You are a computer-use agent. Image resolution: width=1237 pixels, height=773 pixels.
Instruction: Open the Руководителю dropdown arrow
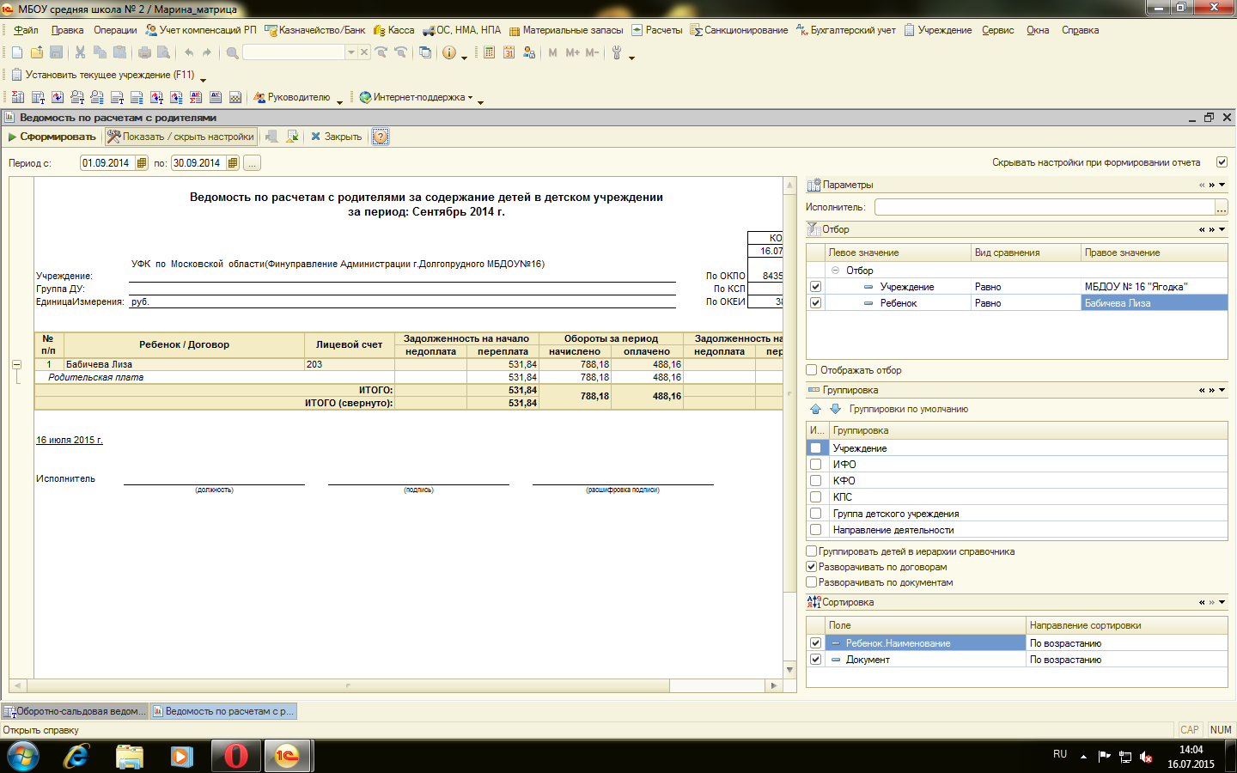(339, 101)
